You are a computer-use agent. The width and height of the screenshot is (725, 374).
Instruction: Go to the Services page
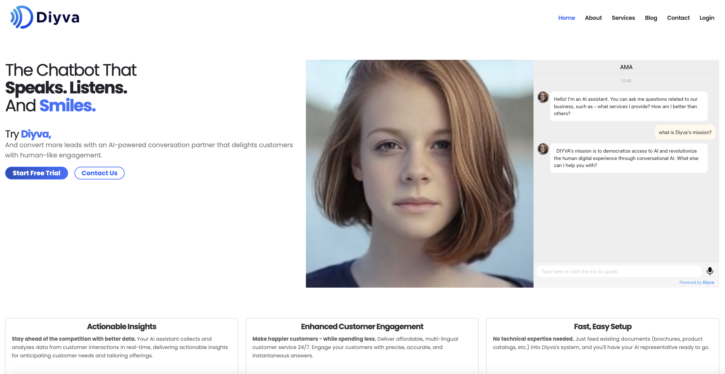tap(623, 18)
